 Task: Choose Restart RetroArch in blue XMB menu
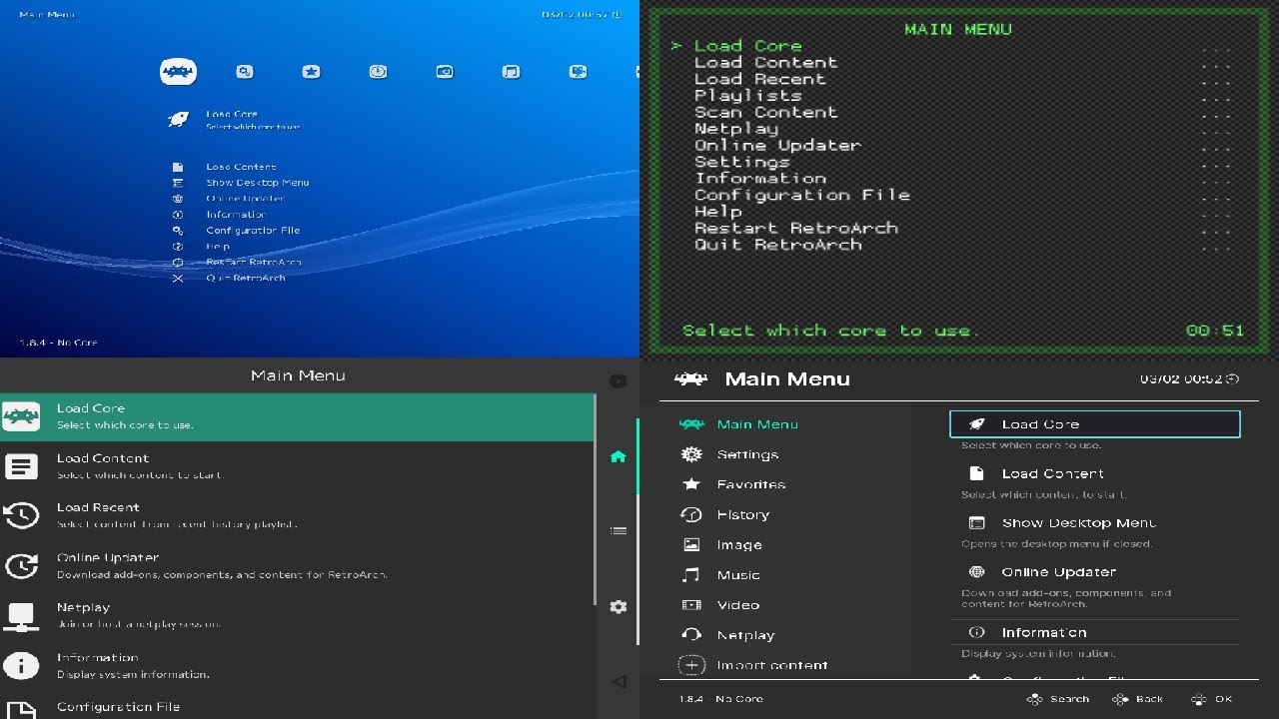254,263
